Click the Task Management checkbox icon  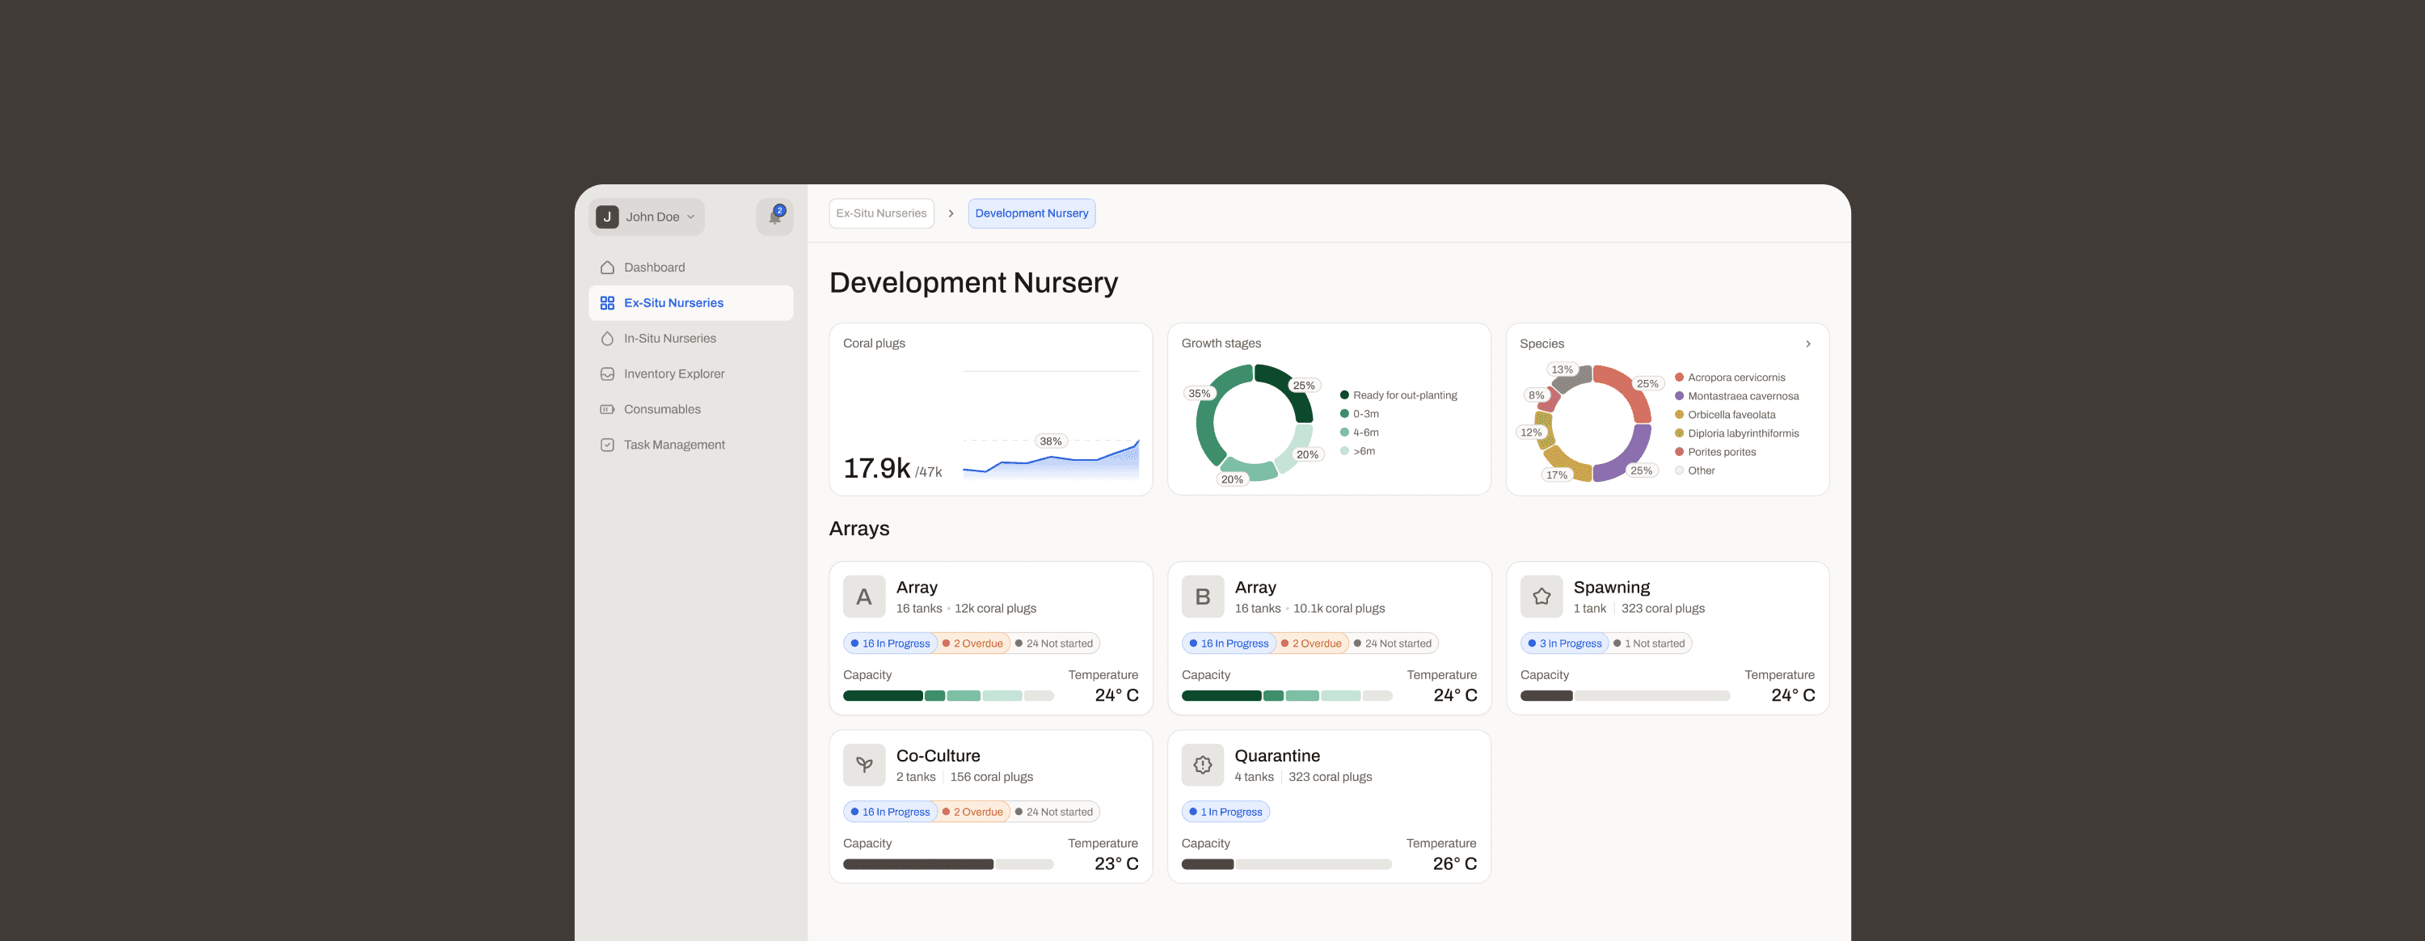(x=607, y=445)
